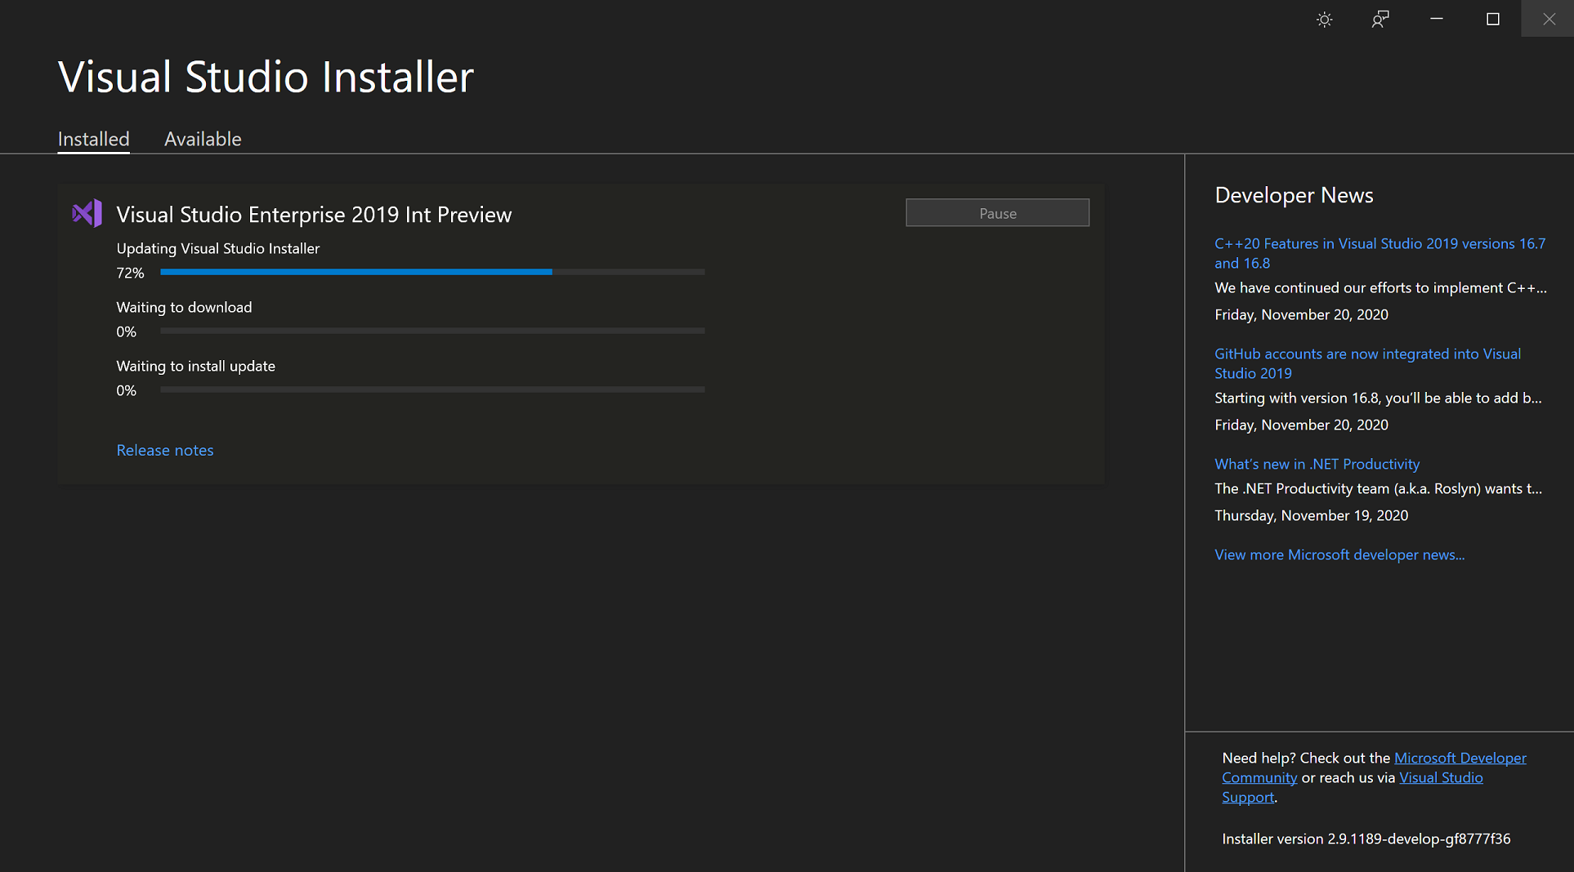Open GitHub accounts integrated news article
The height and width of the screenshot is (872, 1574).
pyautogui.click(x=1367, y=363)
